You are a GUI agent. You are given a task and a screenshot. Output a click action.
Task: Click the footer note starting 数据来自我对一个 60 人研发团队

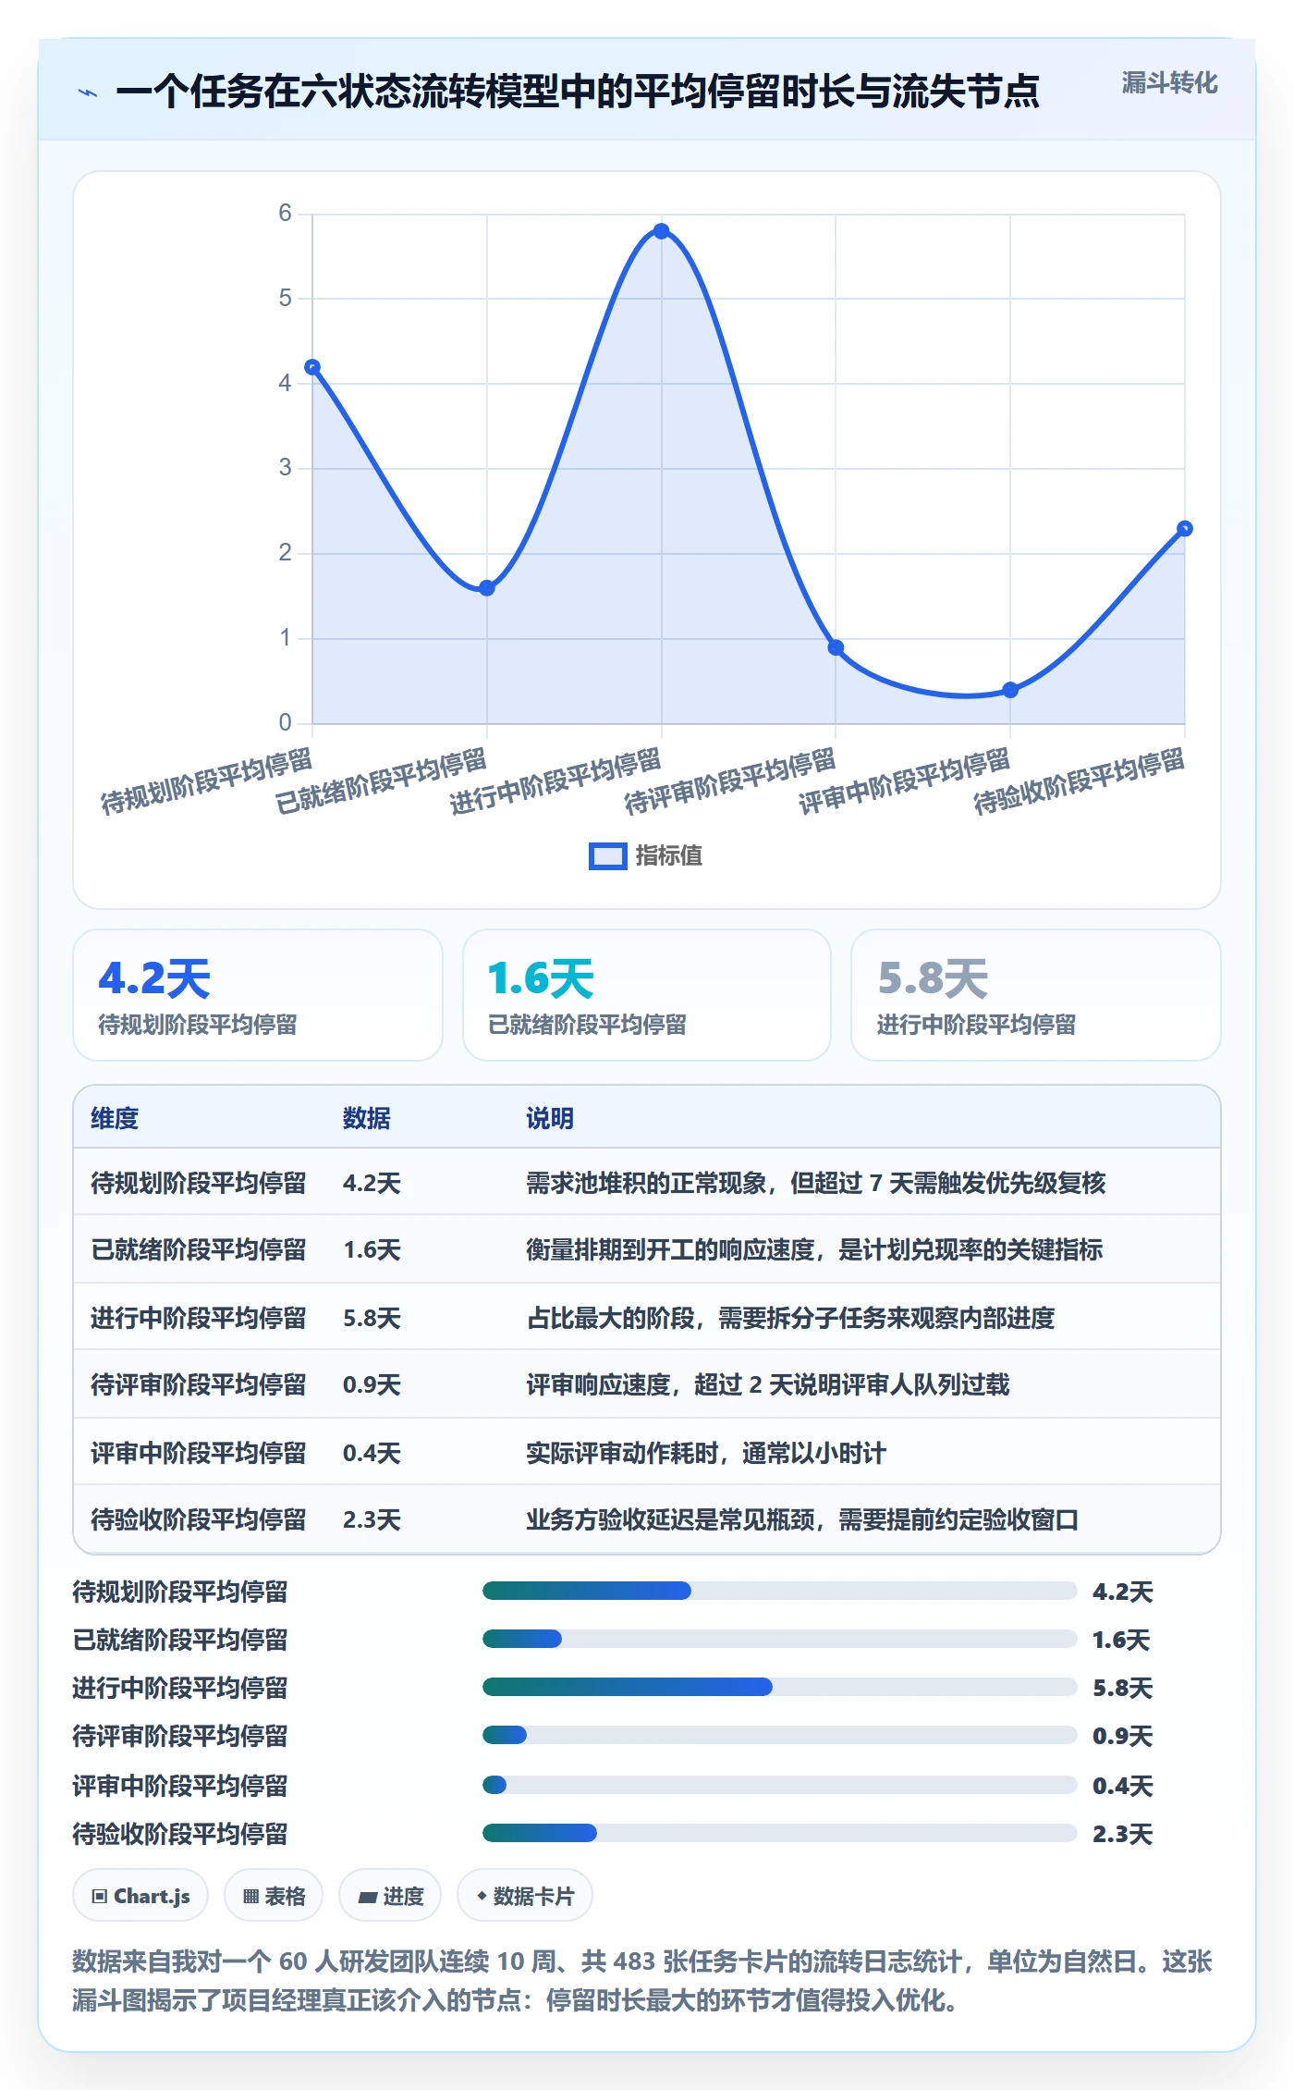coord(642,1981)
